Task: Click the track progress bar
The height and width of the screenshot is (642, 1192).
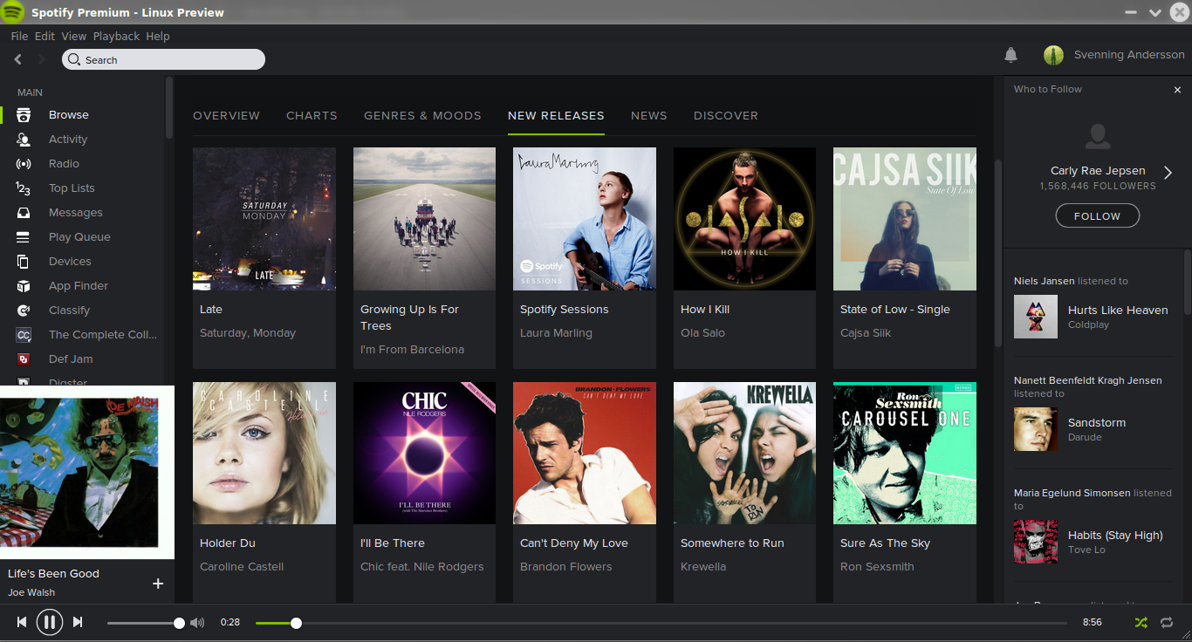Action: [661, 623]
